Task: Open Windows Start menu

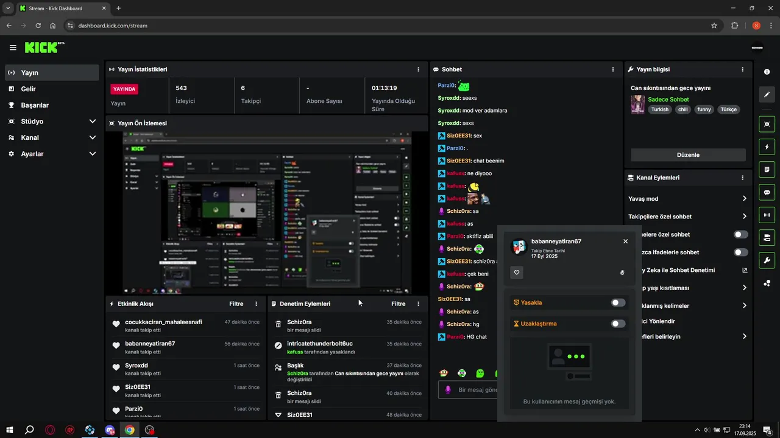Action: pyautogui.click(x=9, y=430)
